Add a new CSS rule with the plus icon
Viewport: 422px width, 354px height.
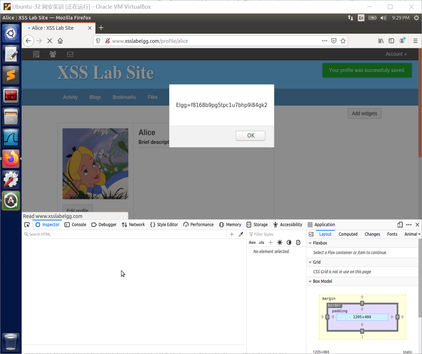click(x=270, y=242)
